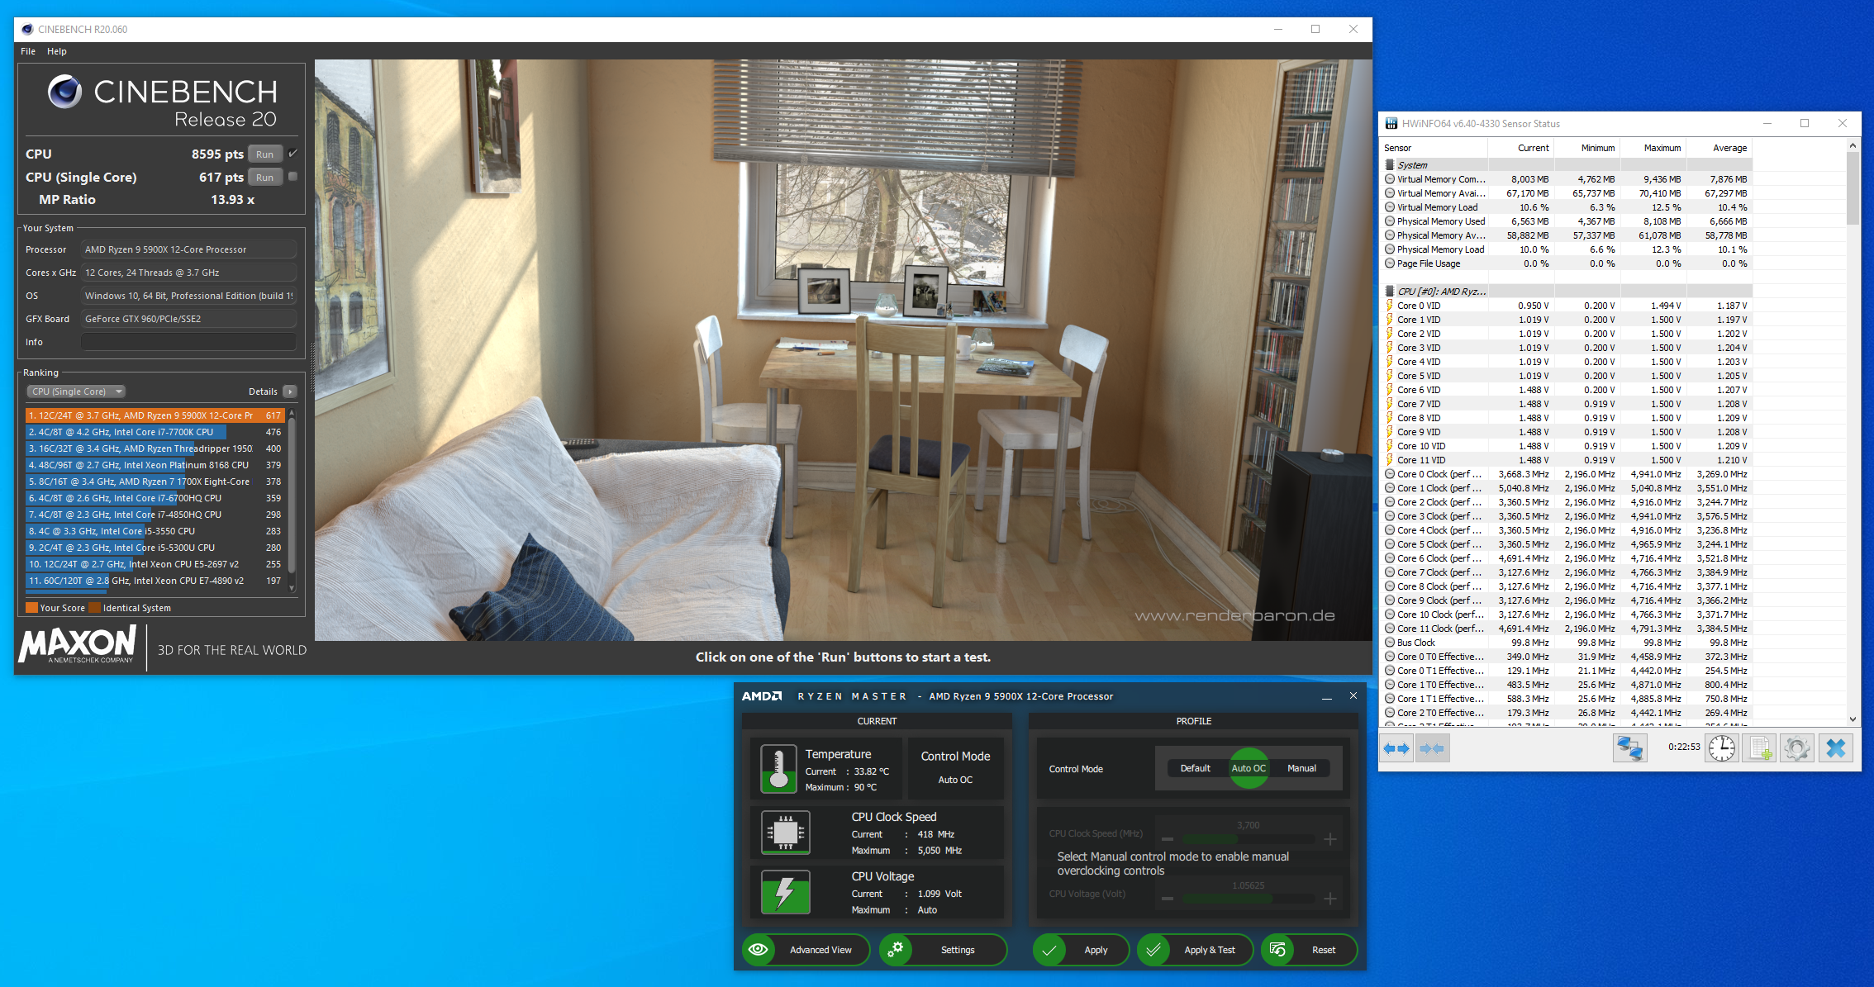Click the Info text field in Your System
This screenshot has width=1874, height=987.
pyautogui.click(x=188, y=342)
